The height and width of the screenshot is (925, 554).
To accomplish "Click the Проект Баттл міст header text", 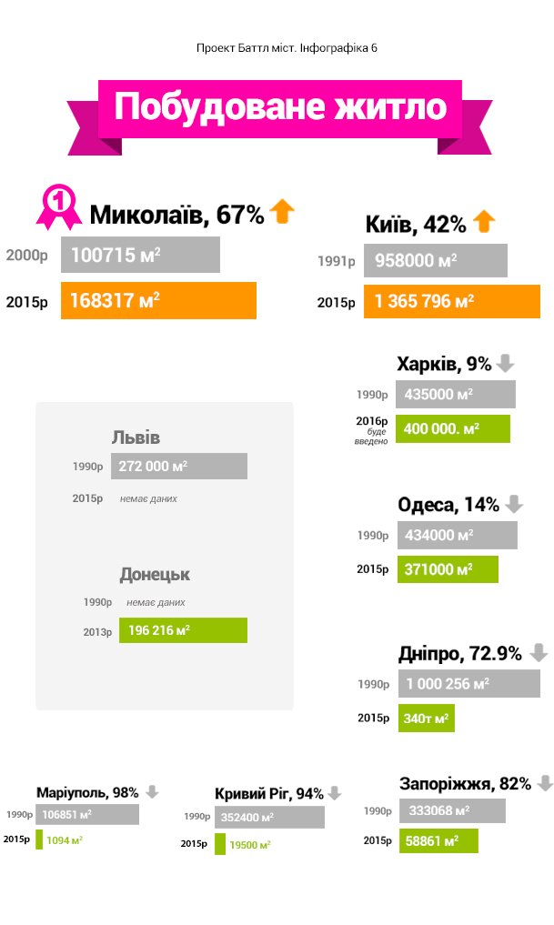I will 287,48.
